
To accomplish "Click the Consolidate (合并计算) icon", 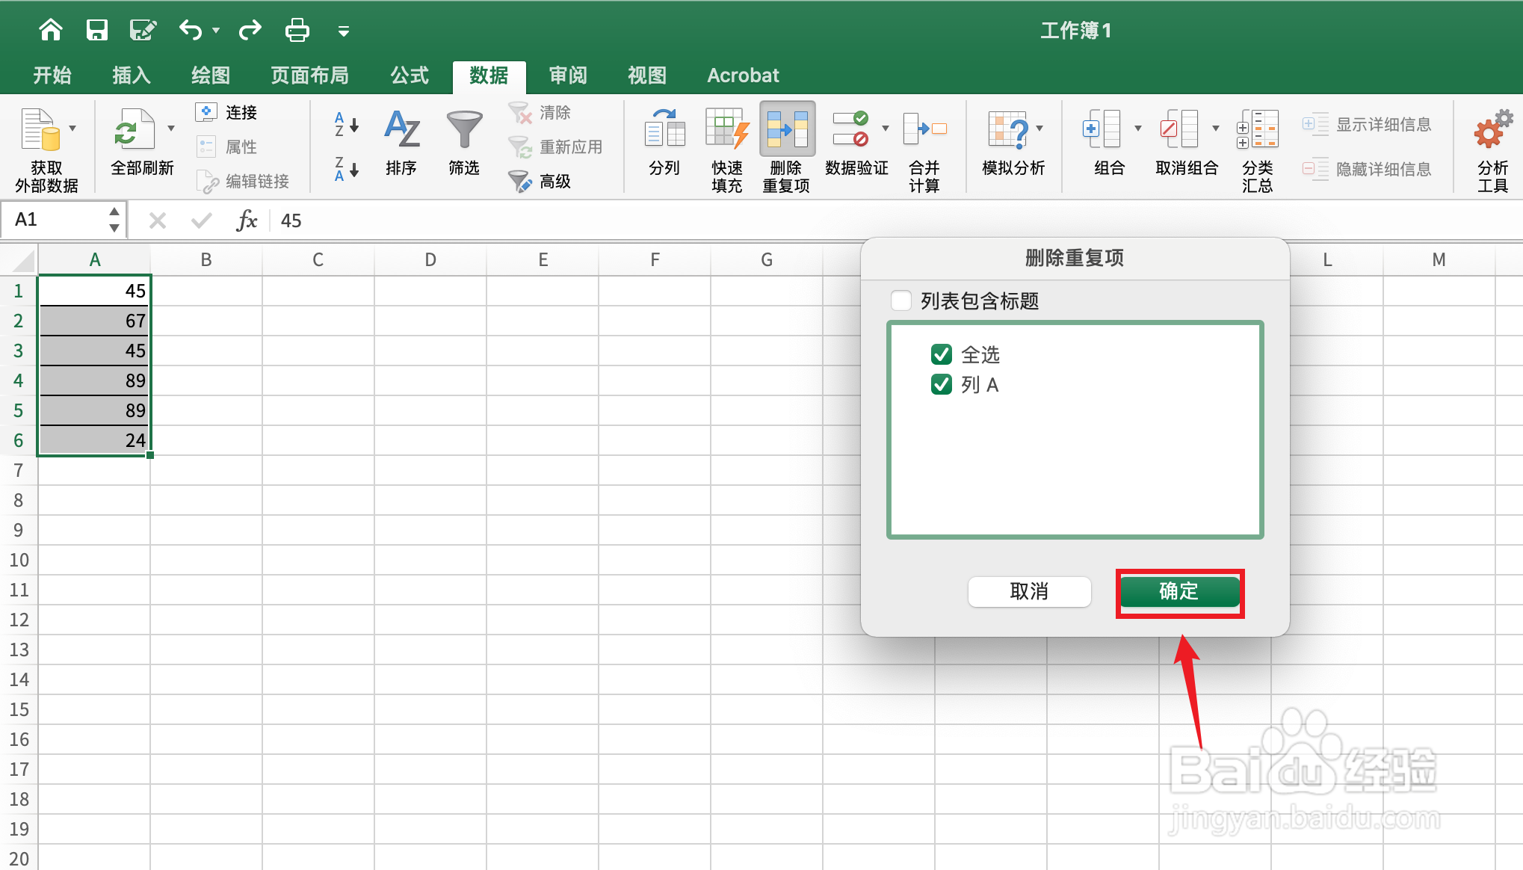I will tap(924, 130).
